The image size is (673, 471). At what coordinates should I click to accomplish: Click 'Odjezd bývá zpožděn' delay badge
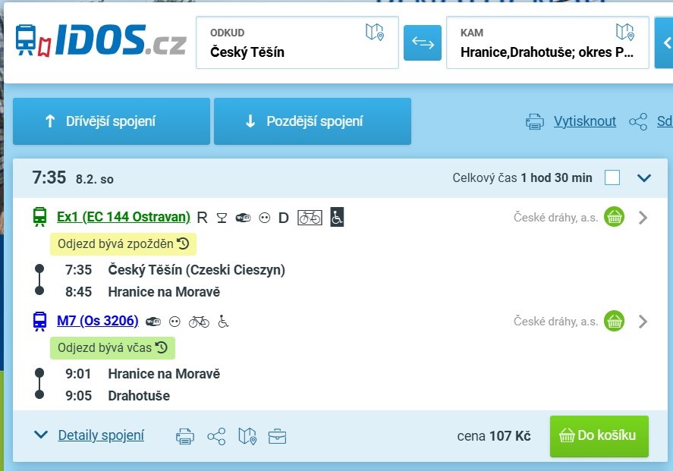pyautogui.click(x=123, y=244)
